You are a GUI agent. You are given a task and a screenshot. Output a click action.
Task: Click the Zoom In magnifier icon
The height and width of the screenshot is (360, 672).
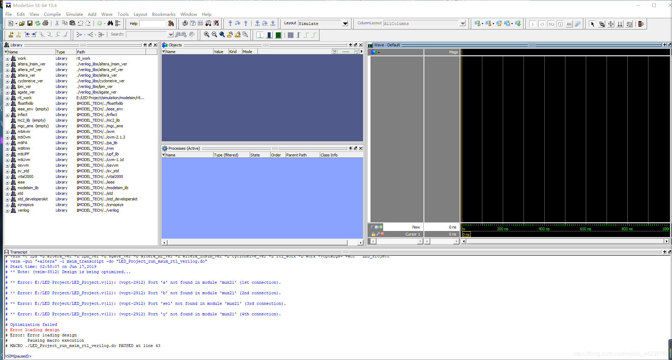coord(207,34)
